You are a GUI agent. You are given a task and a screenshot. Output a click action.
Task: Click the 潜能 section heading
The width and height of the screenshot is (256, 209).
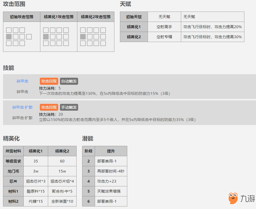point(88,139)
